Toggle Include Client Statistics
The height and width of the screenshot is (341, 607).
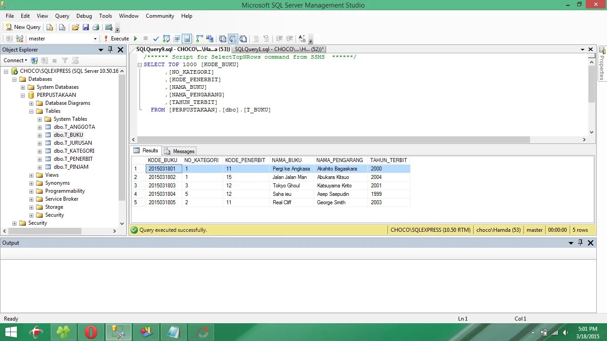pyautogui.click(x=210, y=39)
